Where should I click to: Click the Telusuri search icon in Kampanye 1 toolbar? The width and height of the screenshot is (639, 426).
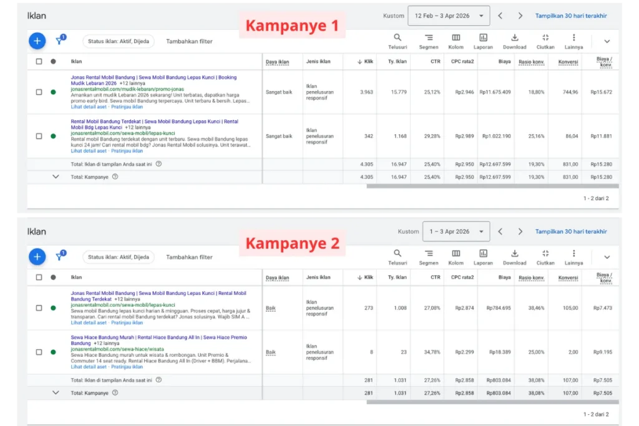click(398, 38)
